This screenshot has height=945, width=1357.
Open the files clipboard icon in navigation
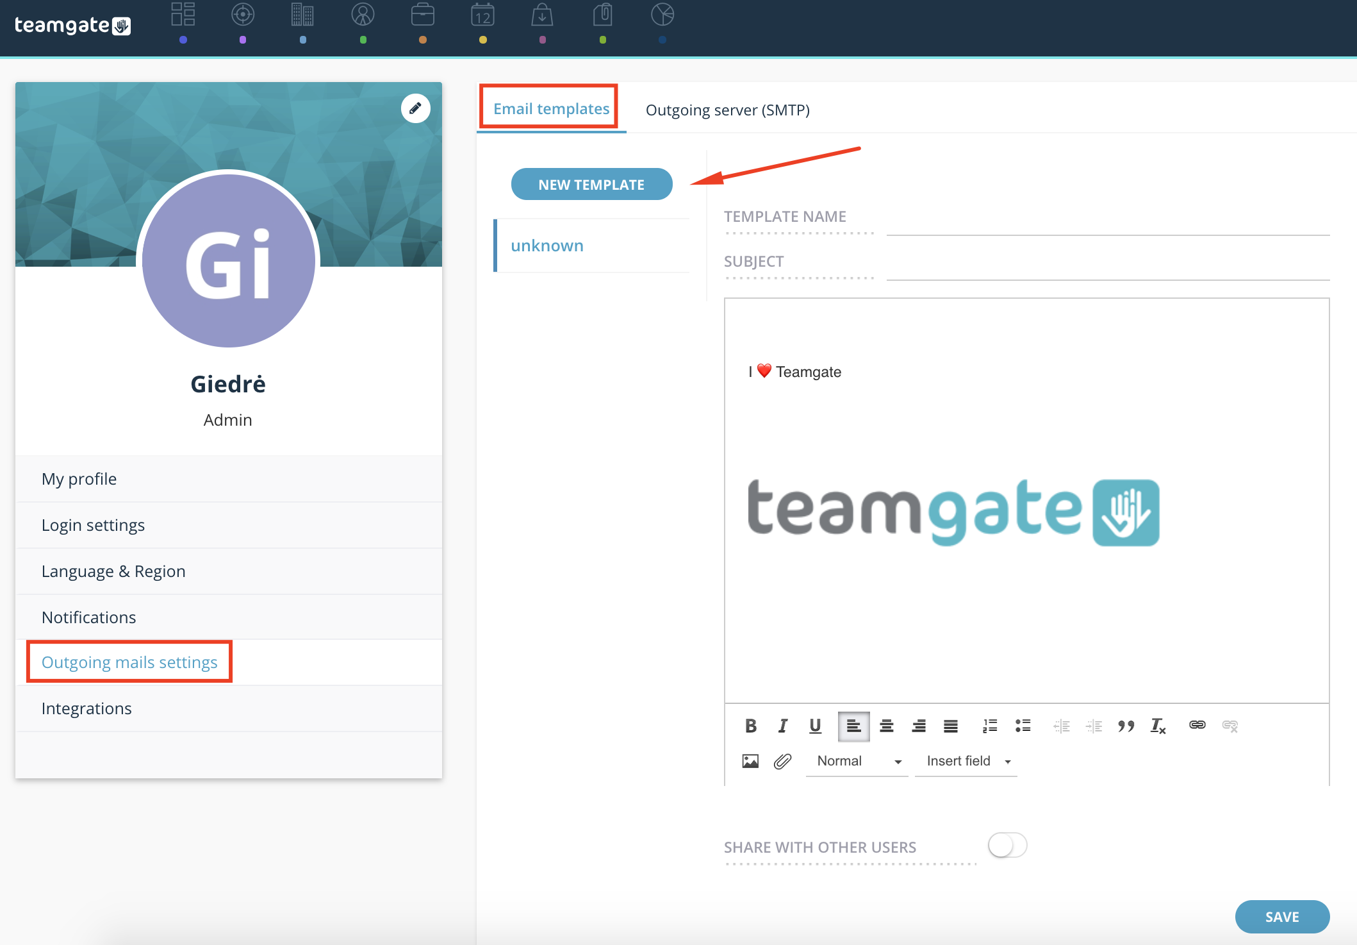pos(602,15)
